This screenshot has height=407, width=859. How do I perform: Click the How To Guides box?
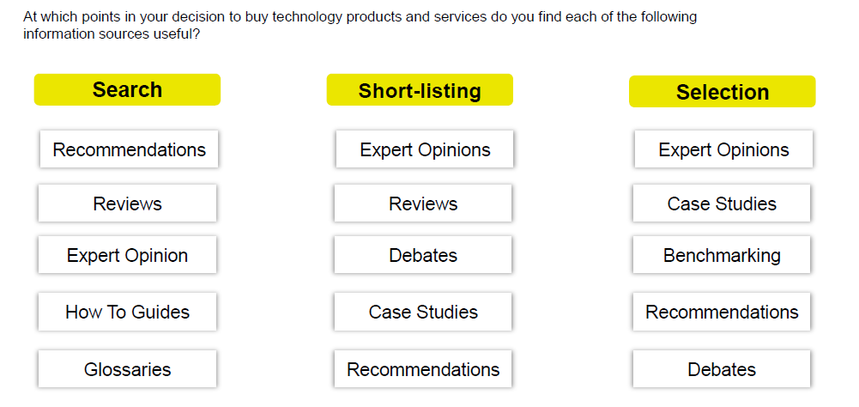127,312
